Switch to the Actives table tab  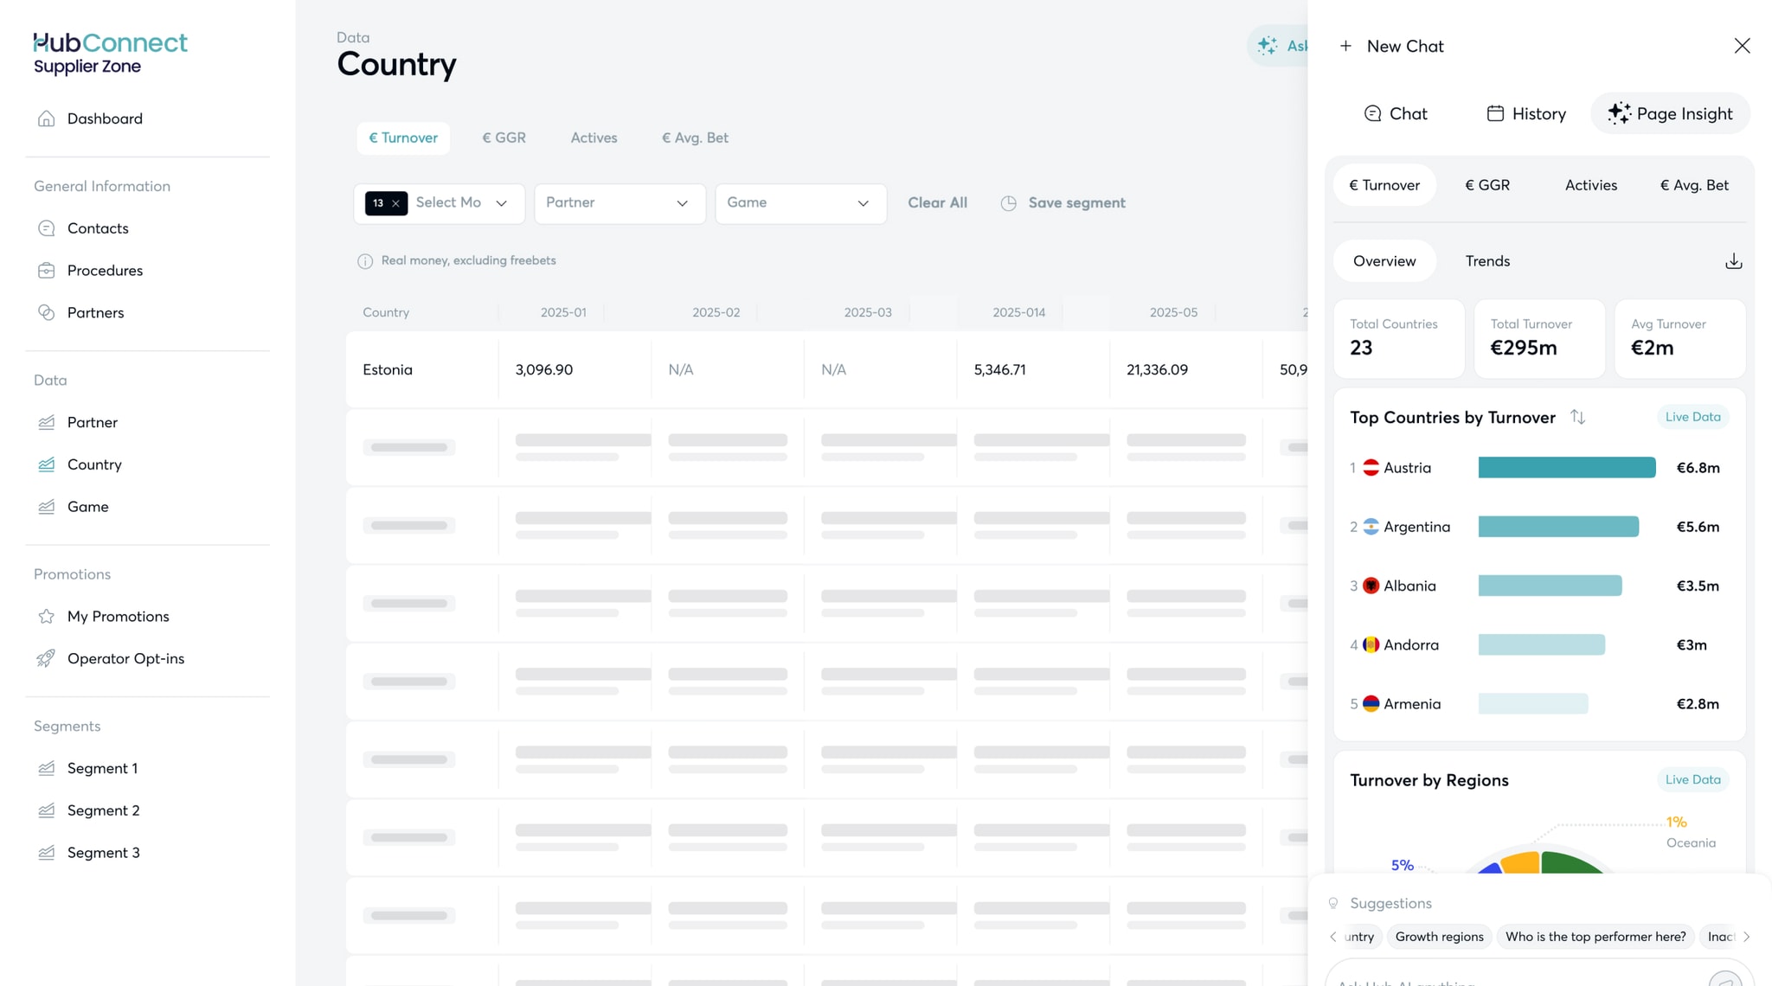tap(594, 138)
